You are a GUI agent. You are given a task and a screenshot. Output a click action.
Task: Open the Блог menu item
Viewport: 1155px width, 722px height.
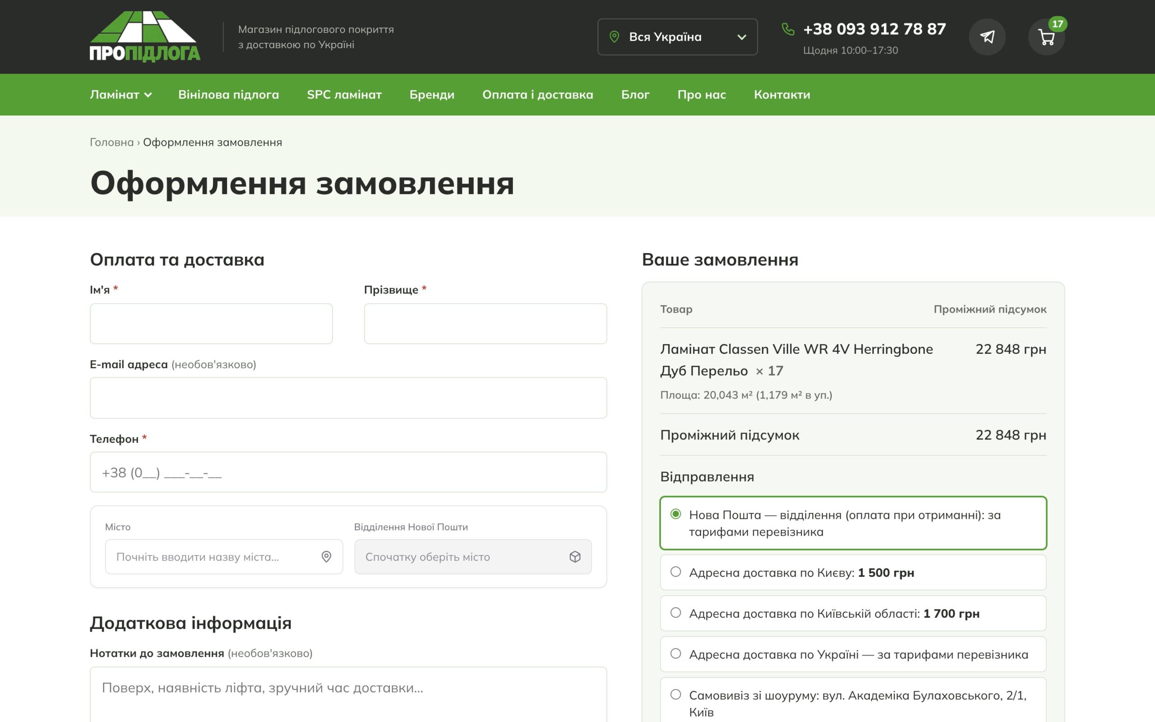(635, 95)
